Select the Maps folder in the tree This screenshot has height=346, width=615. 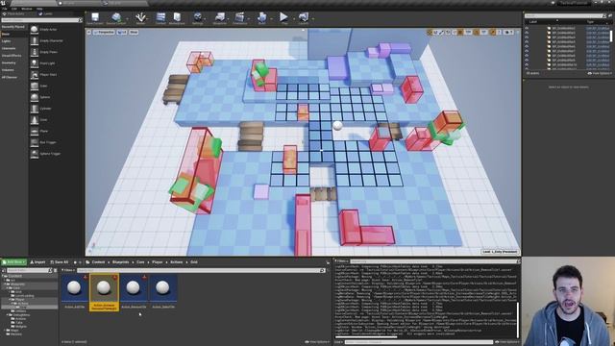14,331
